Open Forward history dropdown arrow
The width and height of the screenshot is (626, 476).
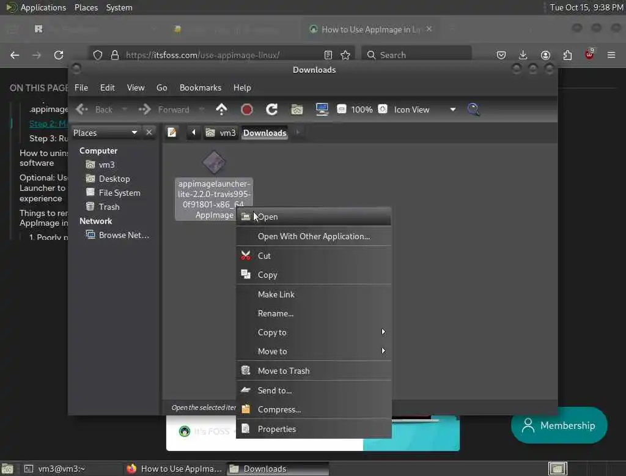pos(201,109)
